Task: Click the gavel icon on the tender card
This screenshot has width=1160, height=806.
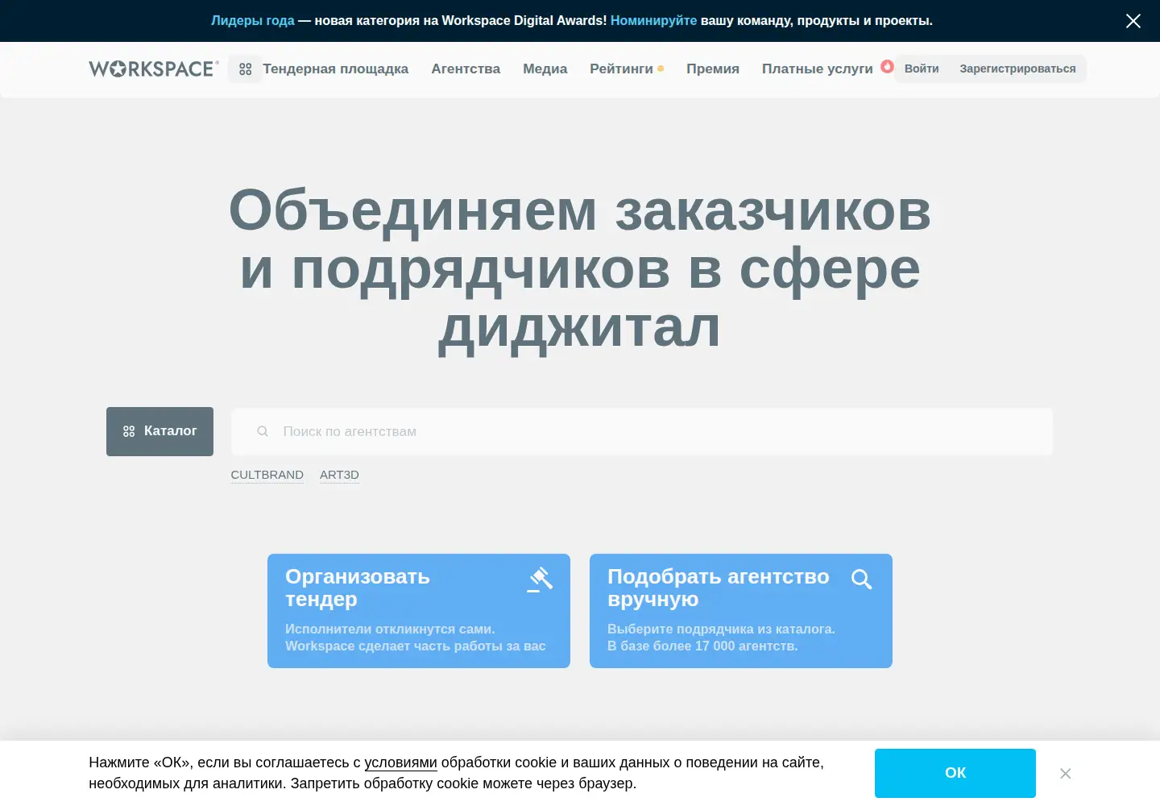Action: [x=540, y=580]
